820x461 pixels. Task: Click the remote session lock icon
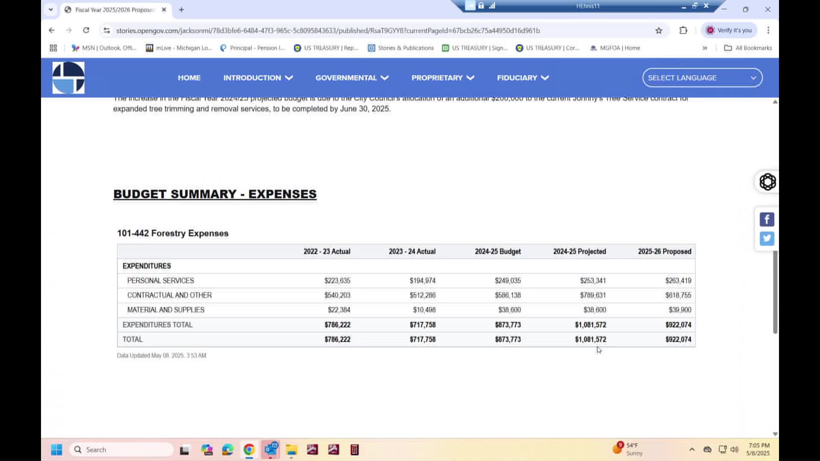pyautogui.click(x=481, y=6)
